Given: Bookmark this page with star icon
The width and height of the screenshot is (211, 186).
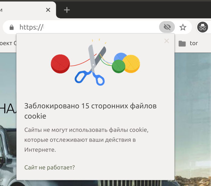Looking at the screenshot, I should point(183,27).
